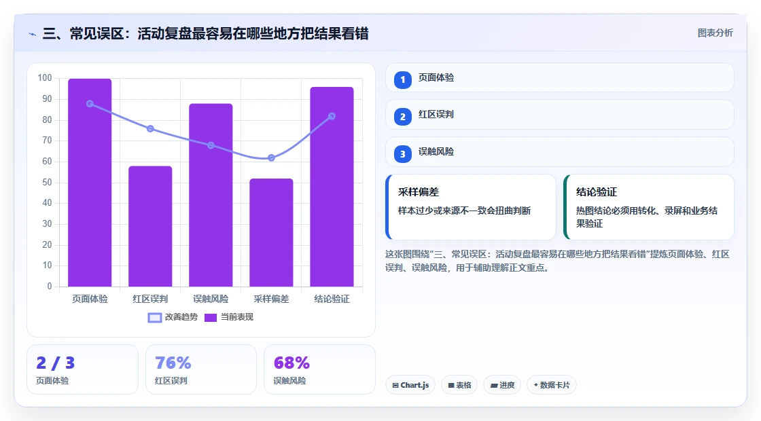Open the 采样偏差 card

471,207
